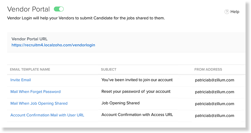The width and height of the screenshot is (251, 133).
Task: Select subject 'You've been invited to join our account'
Action: pos(137,80)
